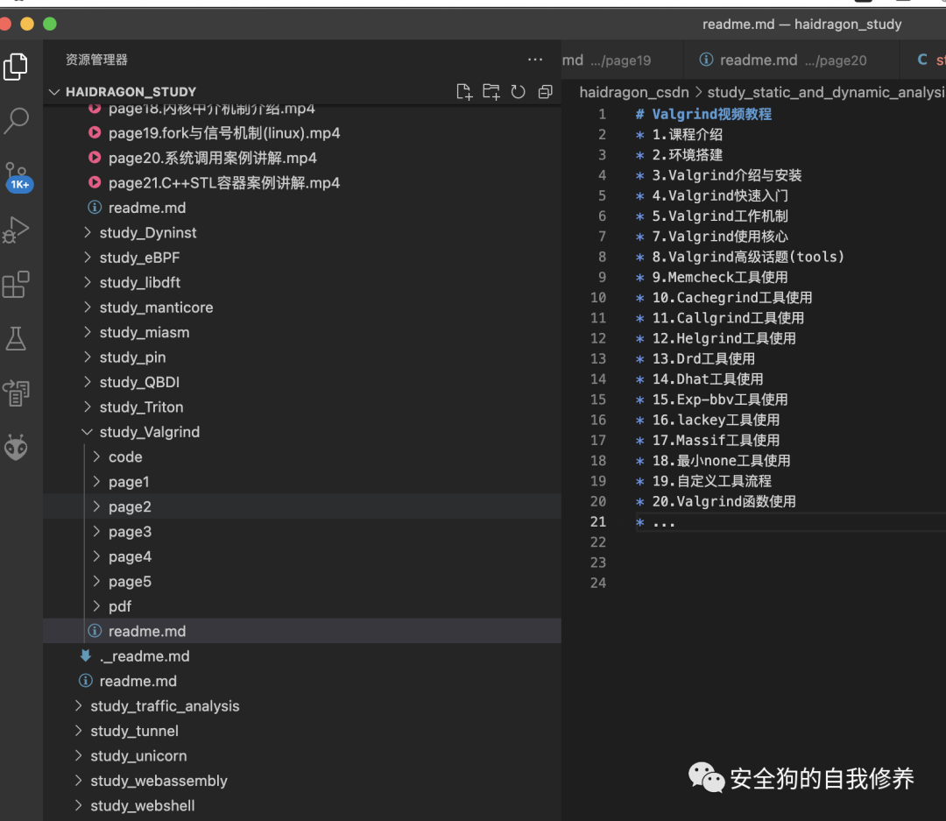Open the Search view icon
The height and width of the screenshot is (821, 946).
coord(16,121)
